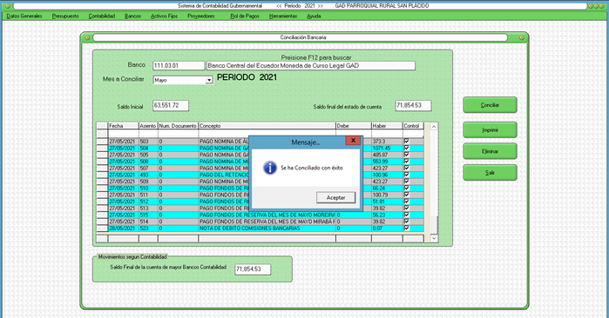Close the Mensaje dialog with red X
This screenshot has height=318, width=609.
tap(353, 141)
